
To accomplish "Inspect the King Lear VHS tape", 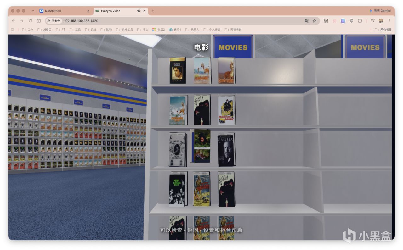I will [226, 150].
